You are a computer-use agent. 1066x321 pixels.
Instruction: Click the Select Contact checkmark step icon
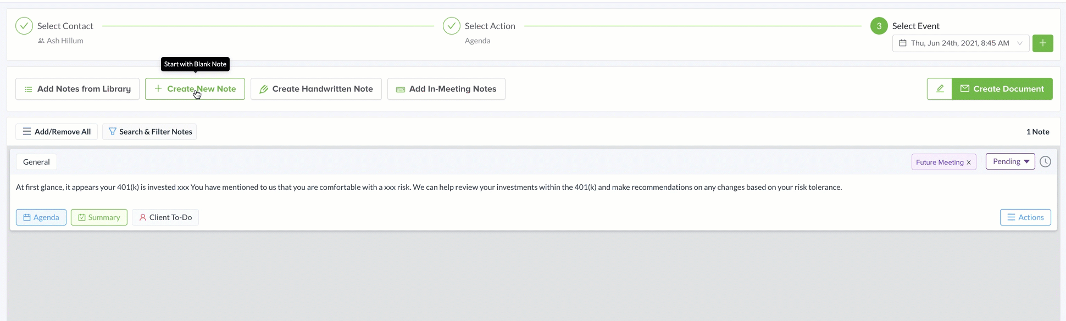(24, 26)
